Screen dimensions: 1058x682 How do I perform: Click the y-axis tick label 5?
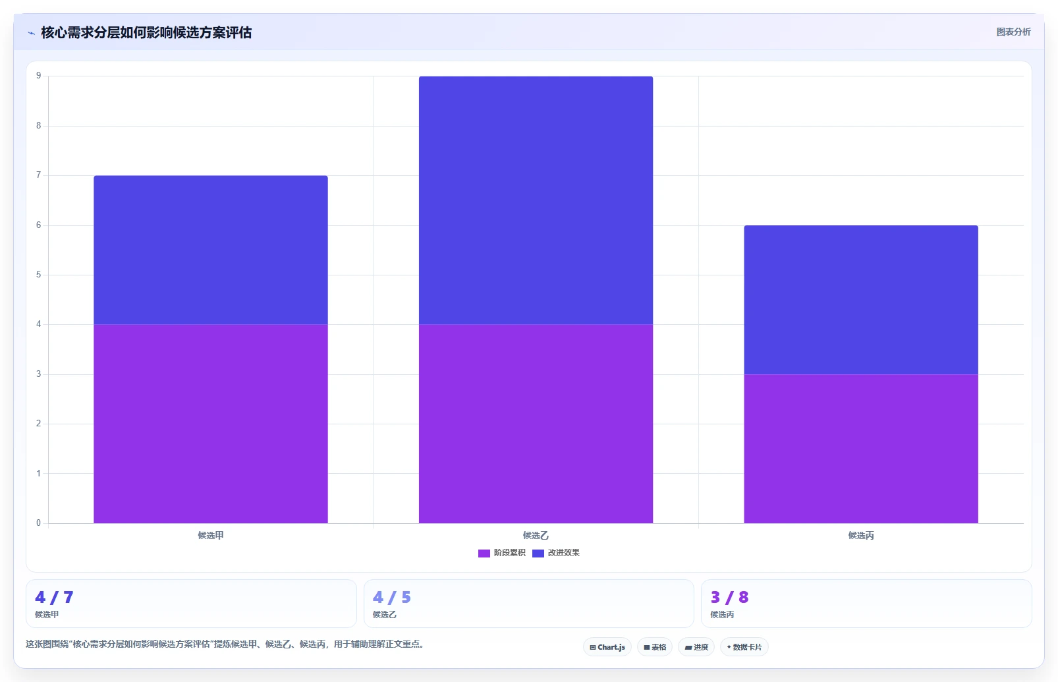(38, 275)
